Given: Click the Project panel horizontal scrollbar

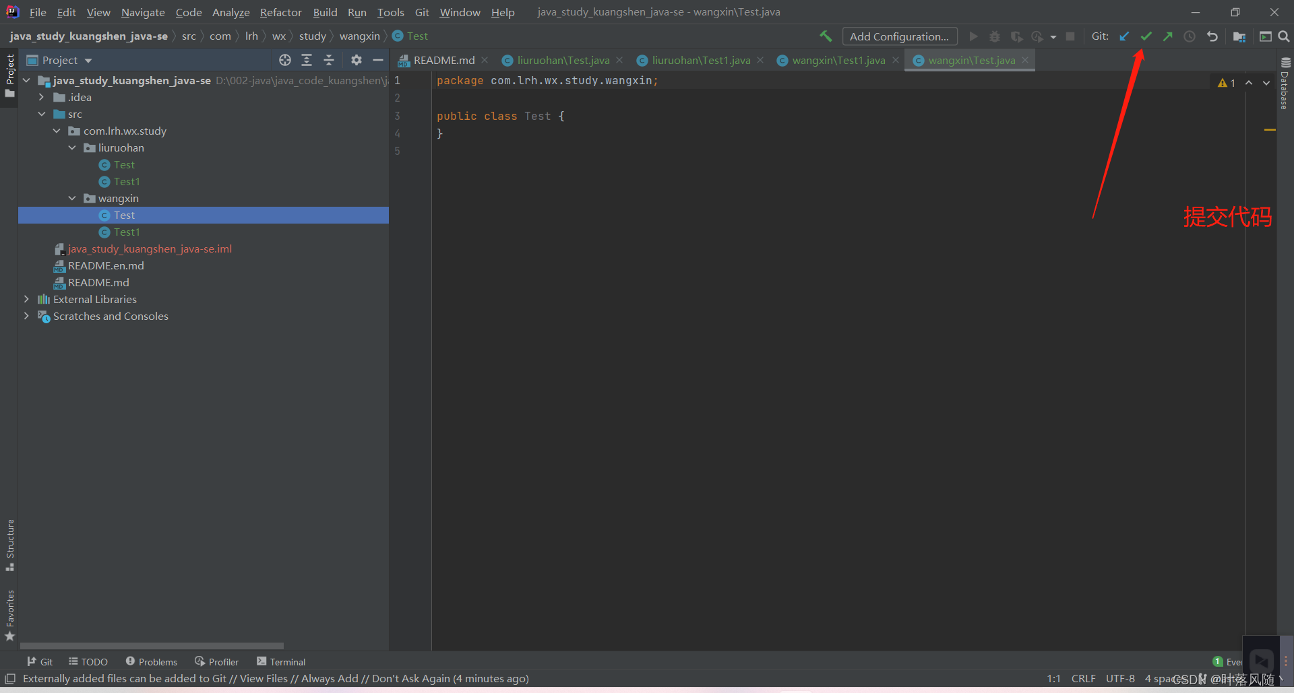Looking at the screenshot, I should coord(152,645).
